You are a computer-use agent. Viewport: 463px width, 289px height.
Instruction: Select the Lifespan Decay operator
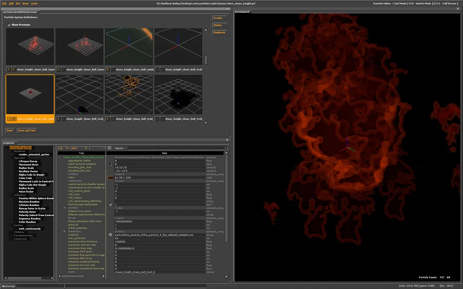pos(28,161)
